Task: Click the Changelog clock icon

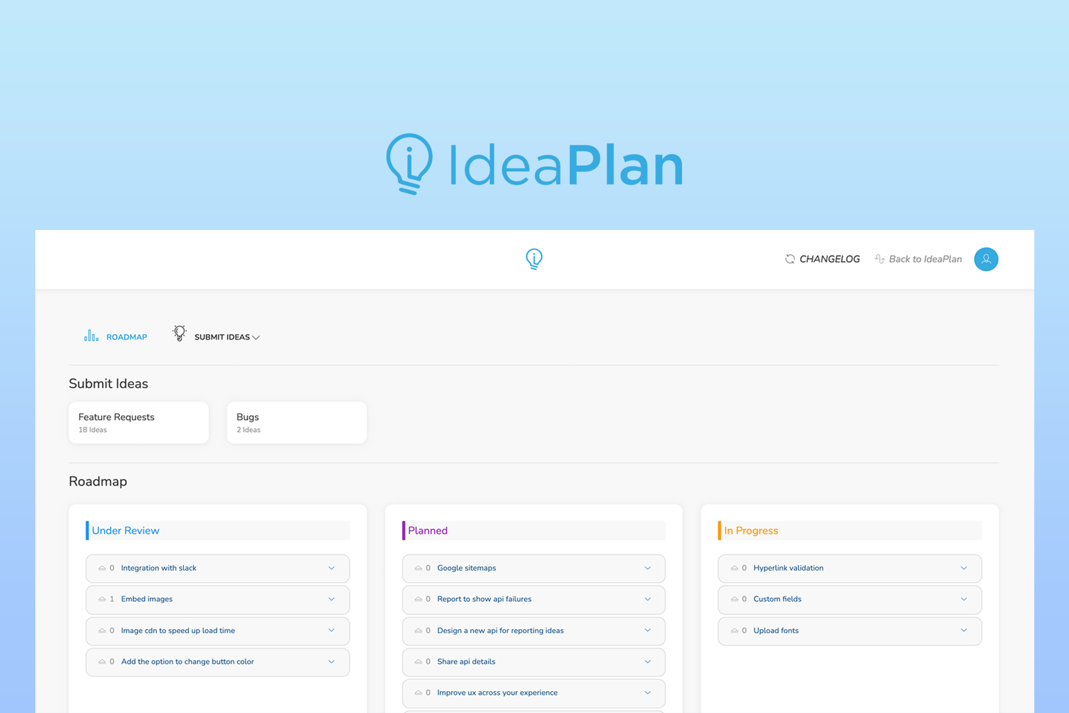Action: [x=788, y=258]
